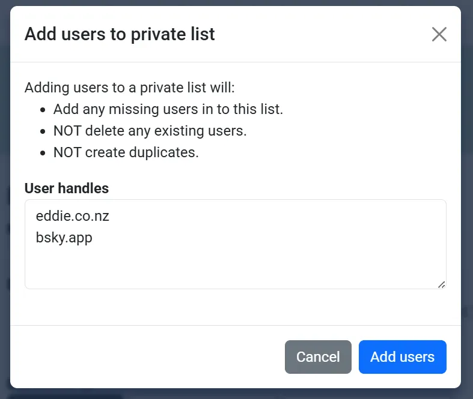
Task: Click the Adding users to a private list sentence
Action: pos(129,88)
